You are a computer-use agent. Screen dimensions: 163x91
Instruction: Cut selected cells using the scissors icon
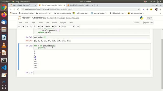point(27,27)
